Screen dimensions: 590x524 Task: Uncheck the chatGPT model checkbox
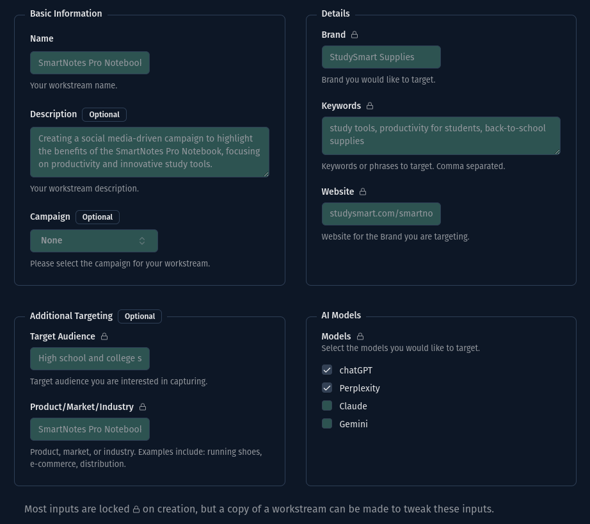point(327,370)
